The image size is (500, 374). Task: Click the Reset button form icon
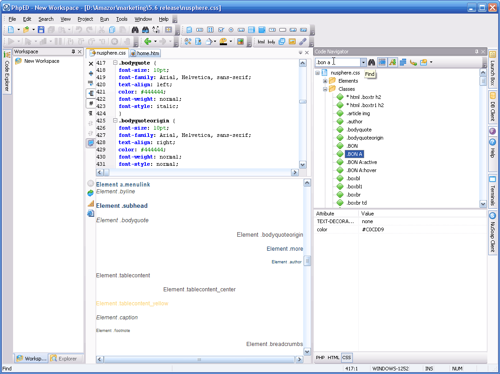(x=303, y=30)
